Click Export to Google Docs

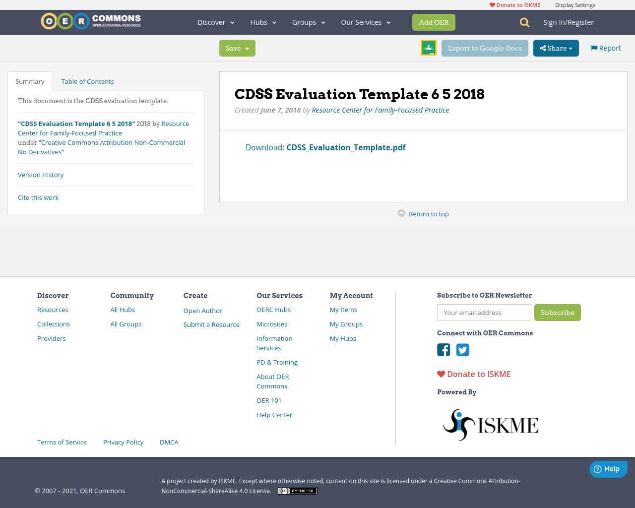coord(485,48)
